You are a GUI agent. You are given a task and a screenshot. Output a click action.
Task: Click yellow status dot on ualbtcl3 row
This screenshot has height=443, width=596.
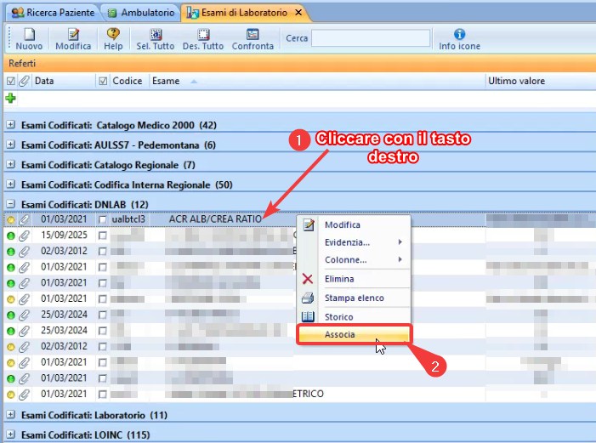click(x=11, y=219)
